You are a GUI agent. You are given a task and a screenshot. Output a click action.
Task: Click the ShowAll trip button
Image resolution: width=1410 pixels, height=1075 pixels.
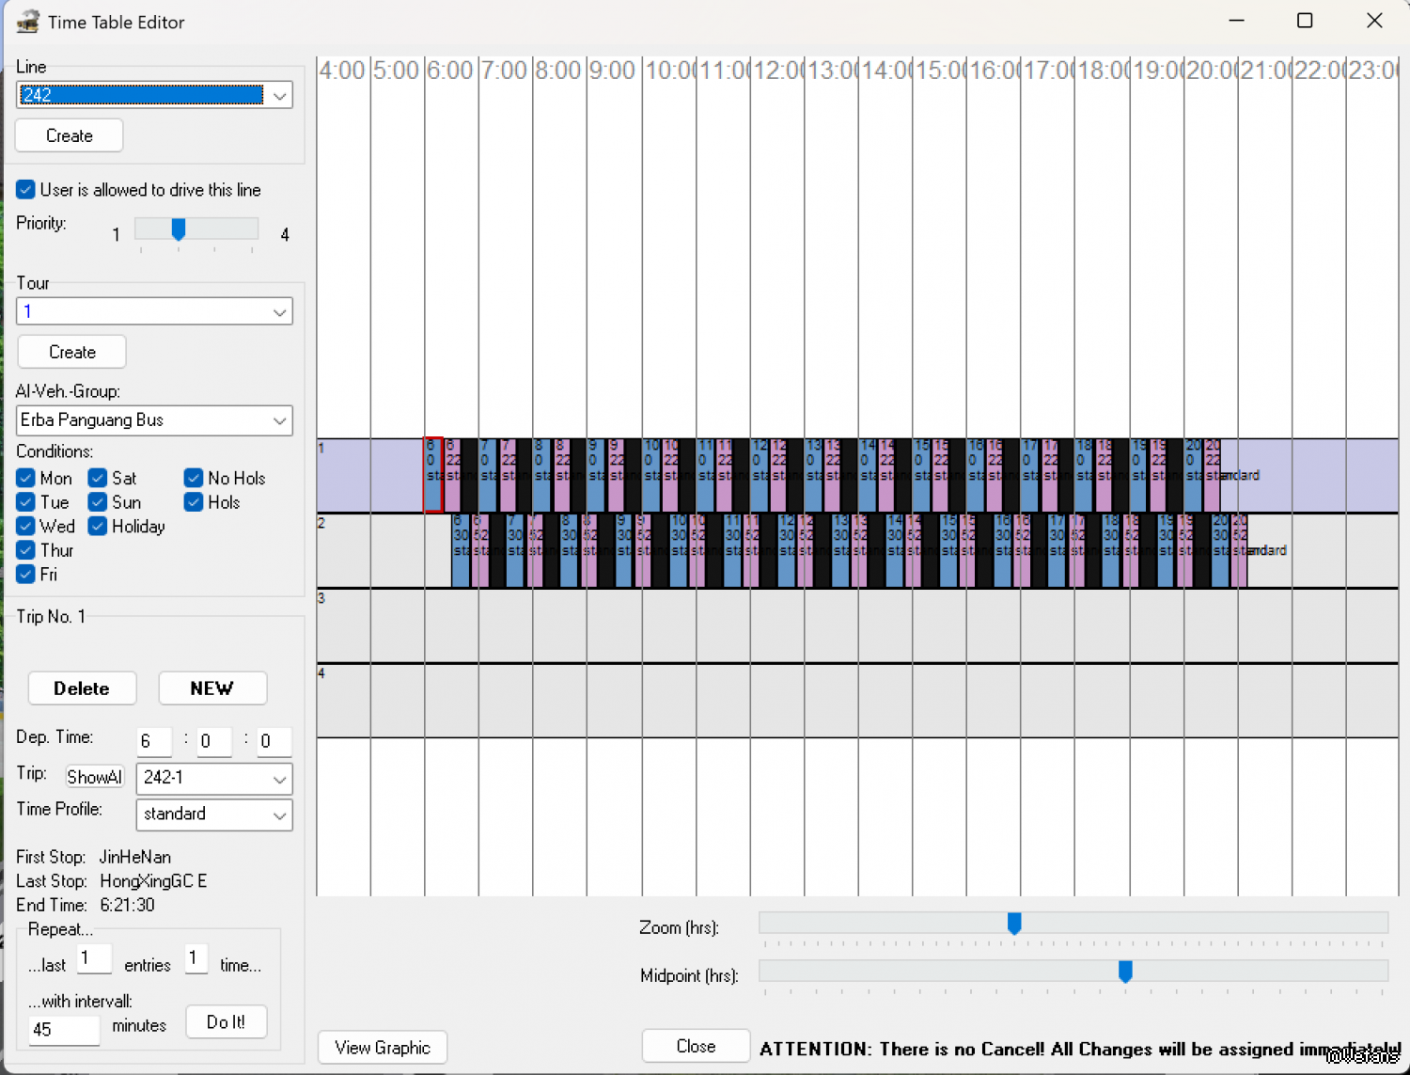(94, 777)
